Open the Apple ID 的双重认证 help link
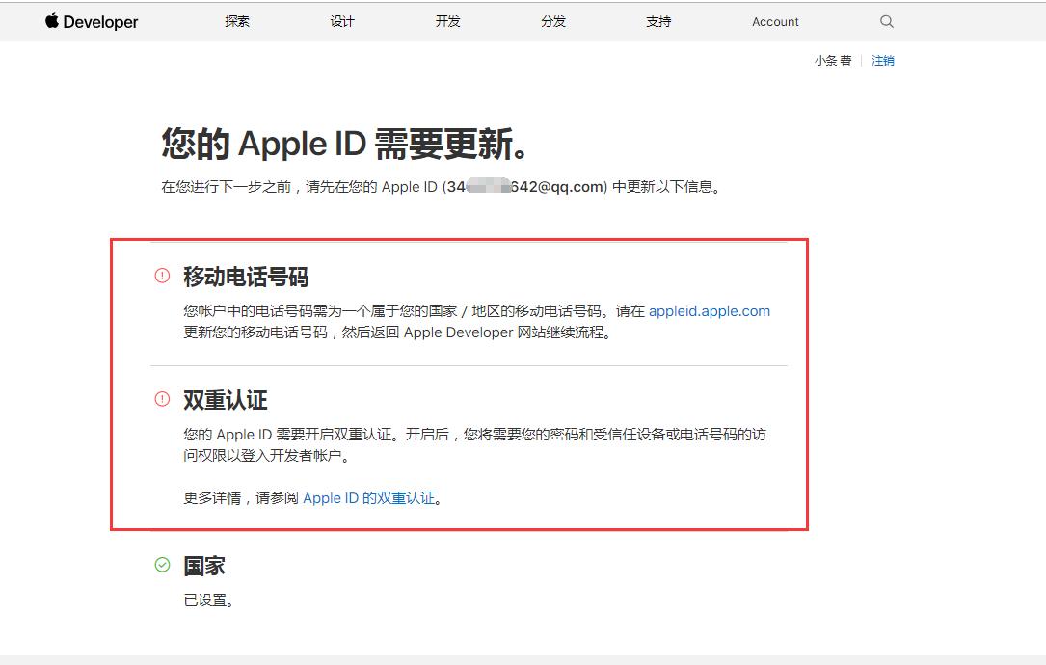The width and height of the screenshot is (1046, 665). [369, 498]
